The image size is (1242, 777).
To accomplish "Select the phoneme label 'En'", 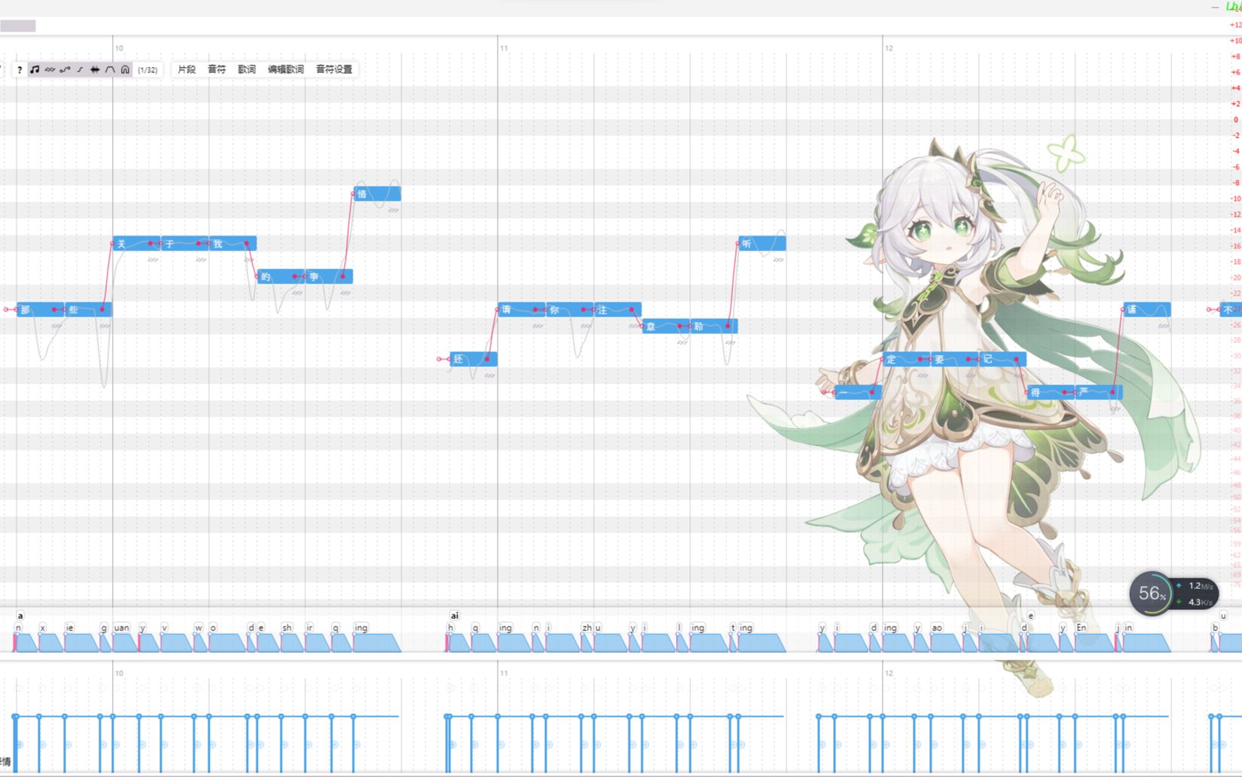I will pos(1081,627).
